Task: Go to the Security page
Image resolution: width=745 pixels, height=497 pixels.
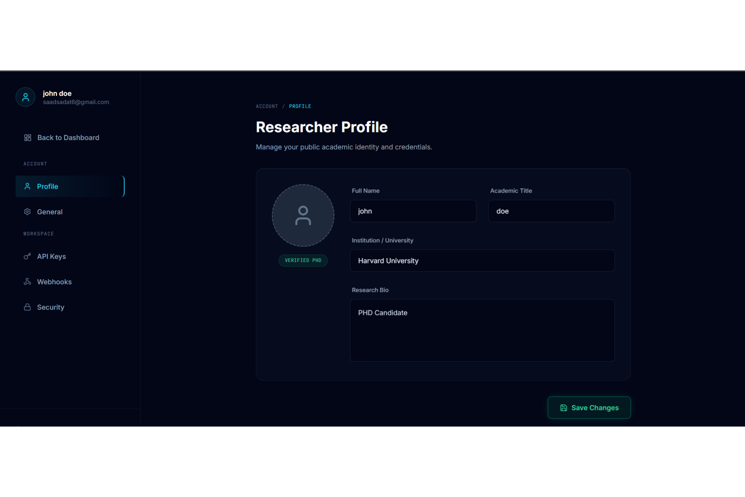Action: 50,308
